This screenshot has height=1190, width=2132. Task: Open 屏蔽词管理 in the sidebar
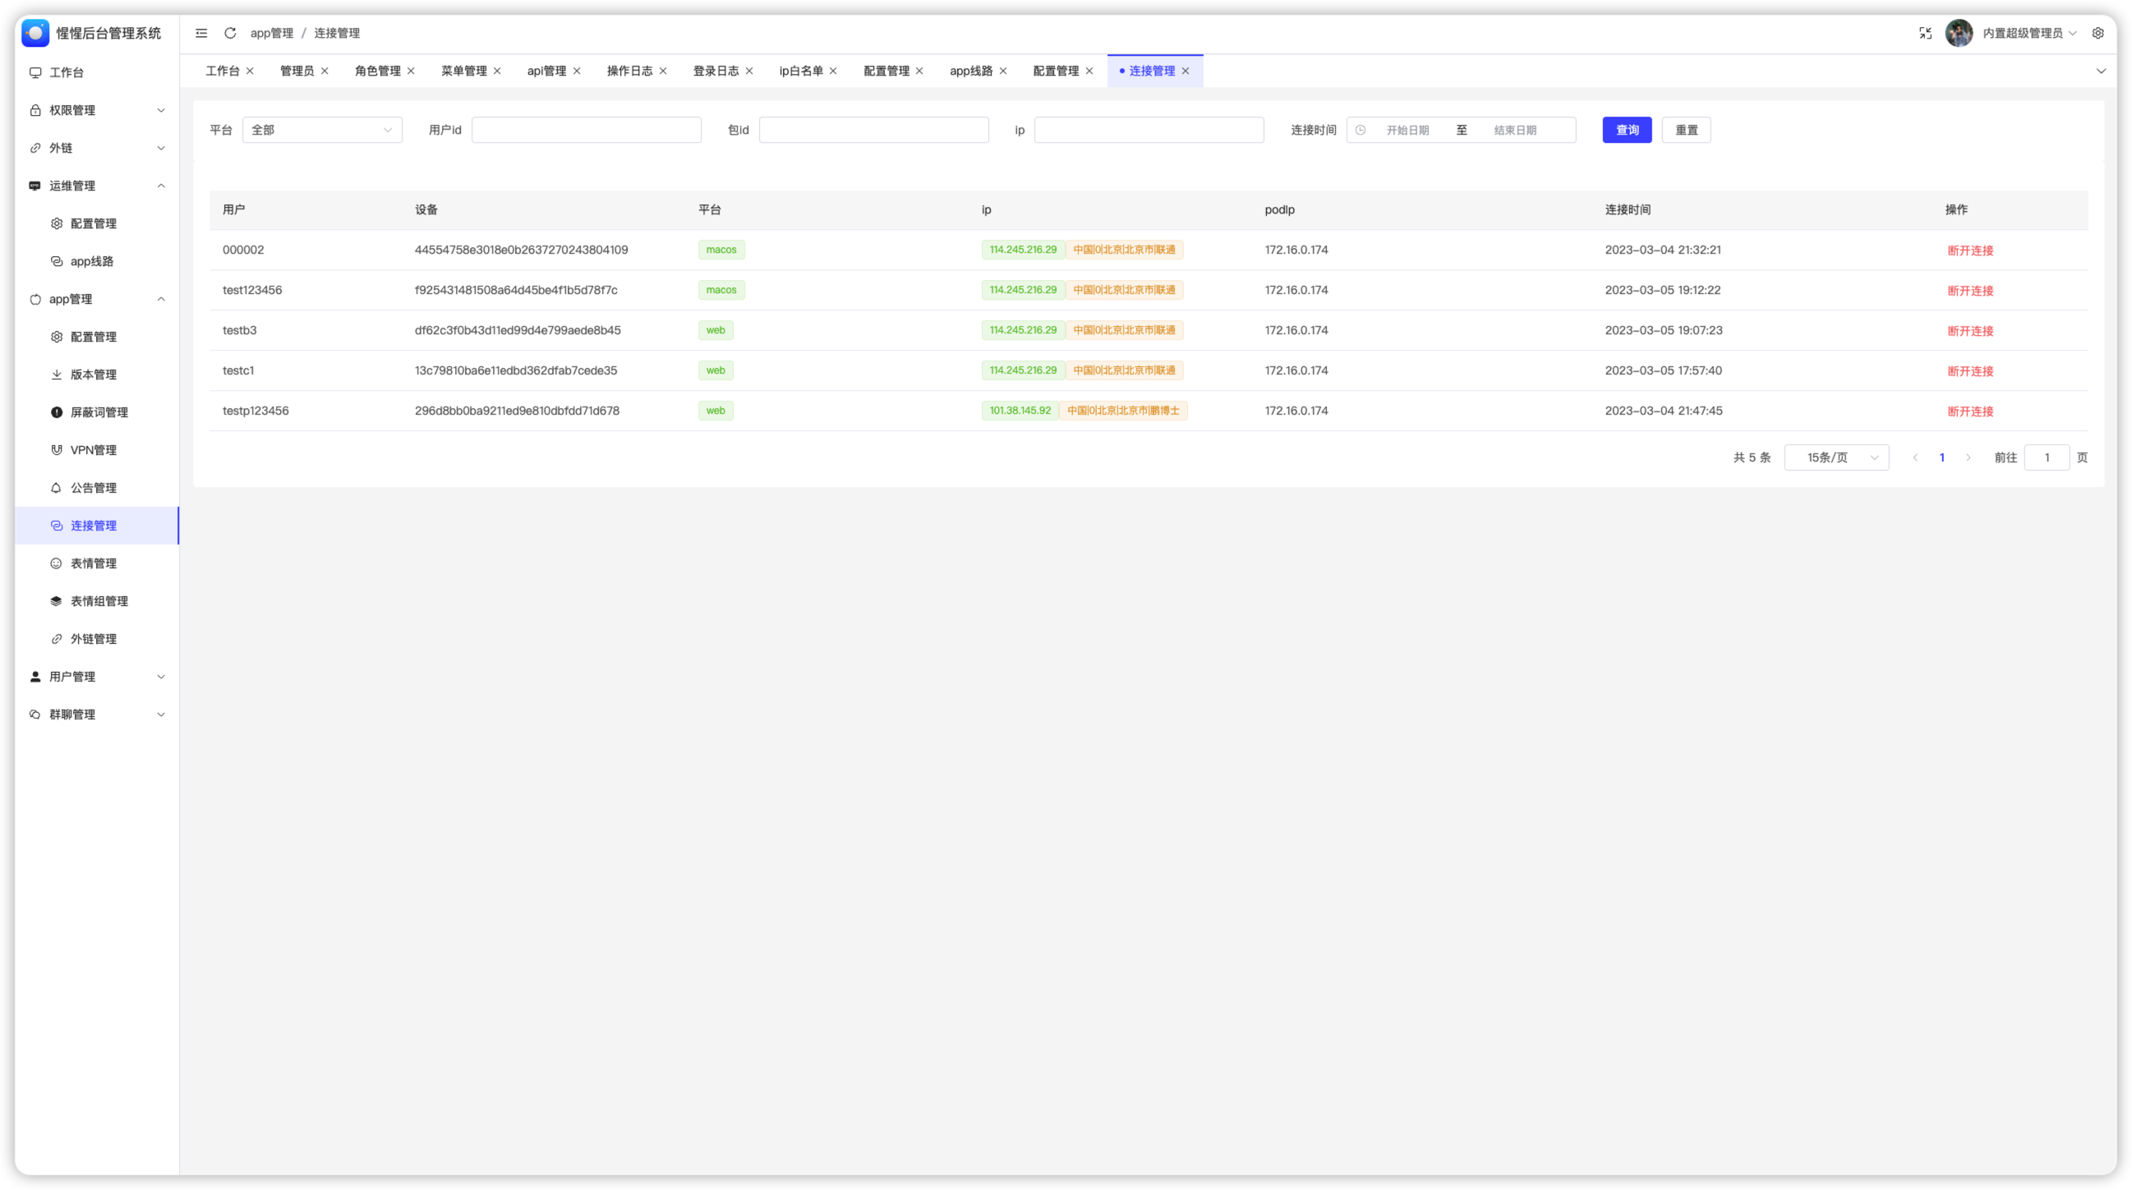[x=99, y=412]
